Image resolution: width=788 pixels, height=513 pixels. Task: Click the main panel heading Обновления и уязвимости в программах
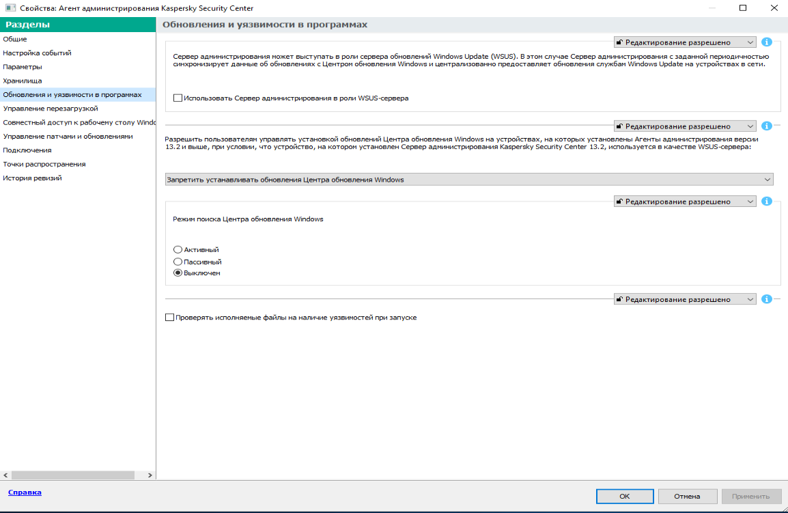click(x=265, y=25)
